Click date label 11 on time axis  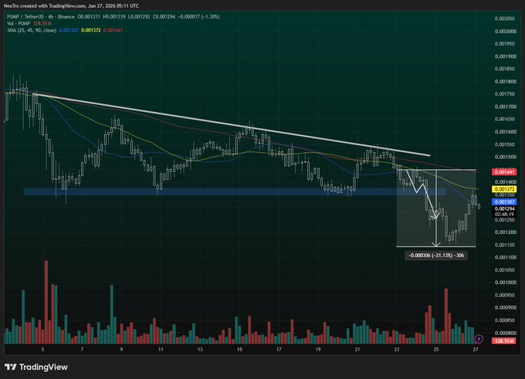click(161, 349)
